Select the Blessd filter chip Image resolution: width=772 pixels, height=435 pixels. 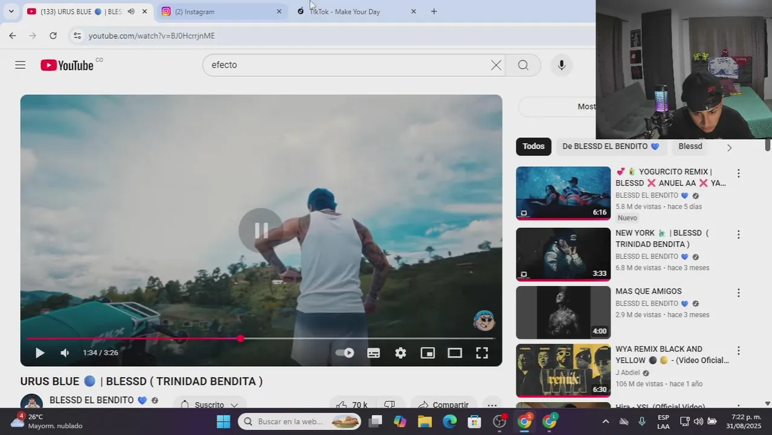coord(690,146)
